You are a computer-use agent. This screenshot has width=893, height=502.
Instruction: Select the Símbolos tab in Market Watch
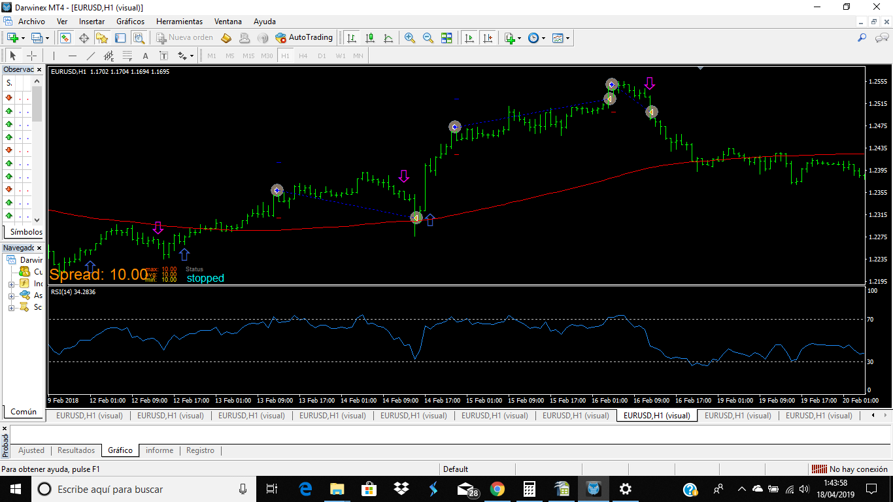point(26,232)
